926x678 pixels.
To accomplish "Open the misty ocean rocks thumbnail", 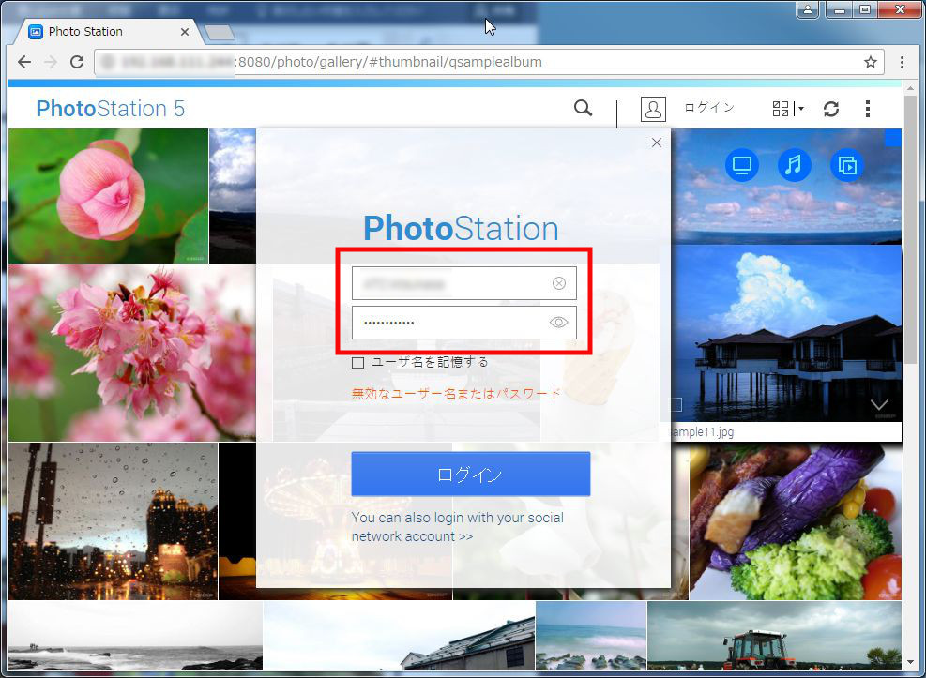I will tap(591, 636).
